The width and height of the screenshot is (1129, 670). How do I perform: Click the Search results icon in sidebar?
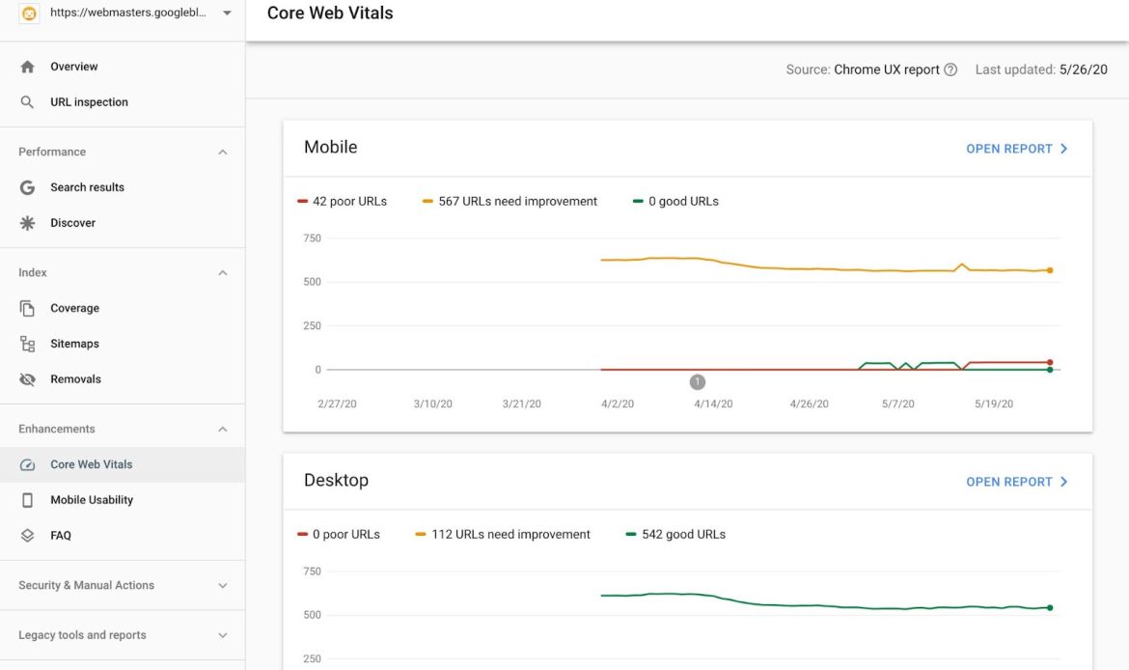point(27,186)
